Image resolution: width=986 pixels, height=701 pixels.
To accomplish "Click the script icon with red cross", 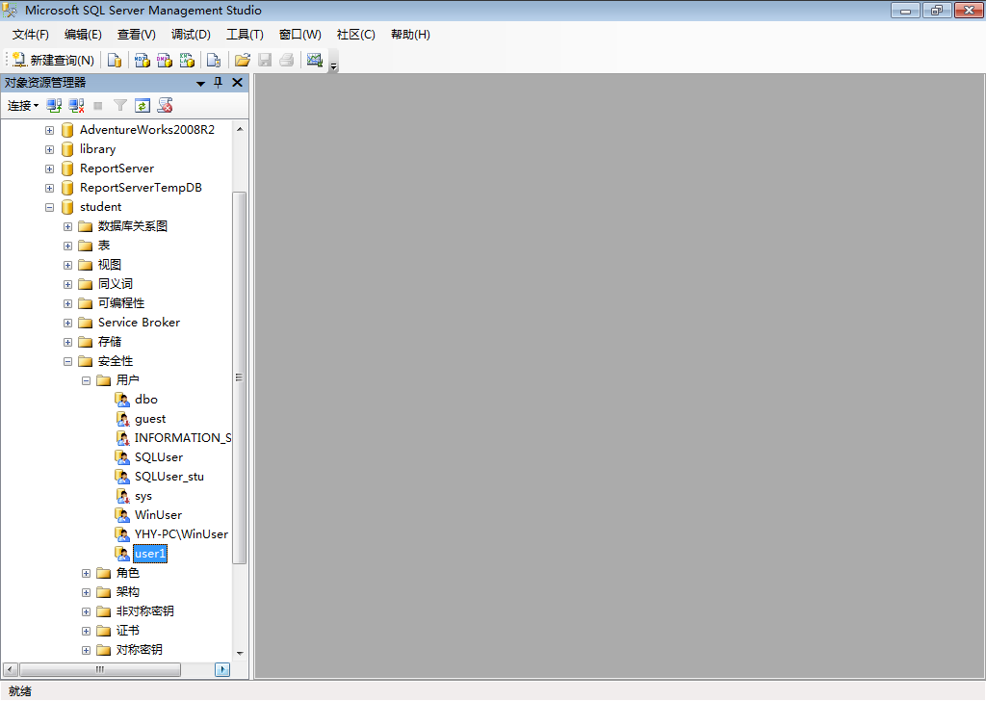I will point(166,106).
